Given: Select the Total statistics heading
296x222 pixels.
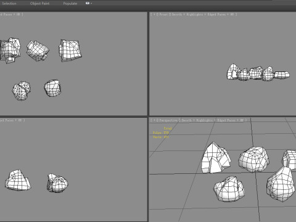Looking at the screenshot, I should [168, 128].
